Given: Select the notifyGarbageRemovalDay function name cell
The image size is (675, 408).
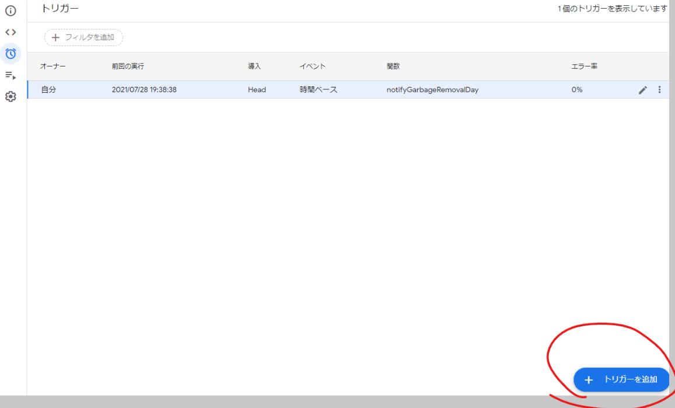Looking at the screenshot, I should click(x=432, y=90).
